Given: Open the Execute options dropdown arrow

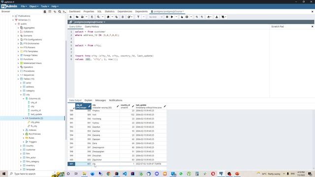Looking at the screenshot, I should point(176,17).
